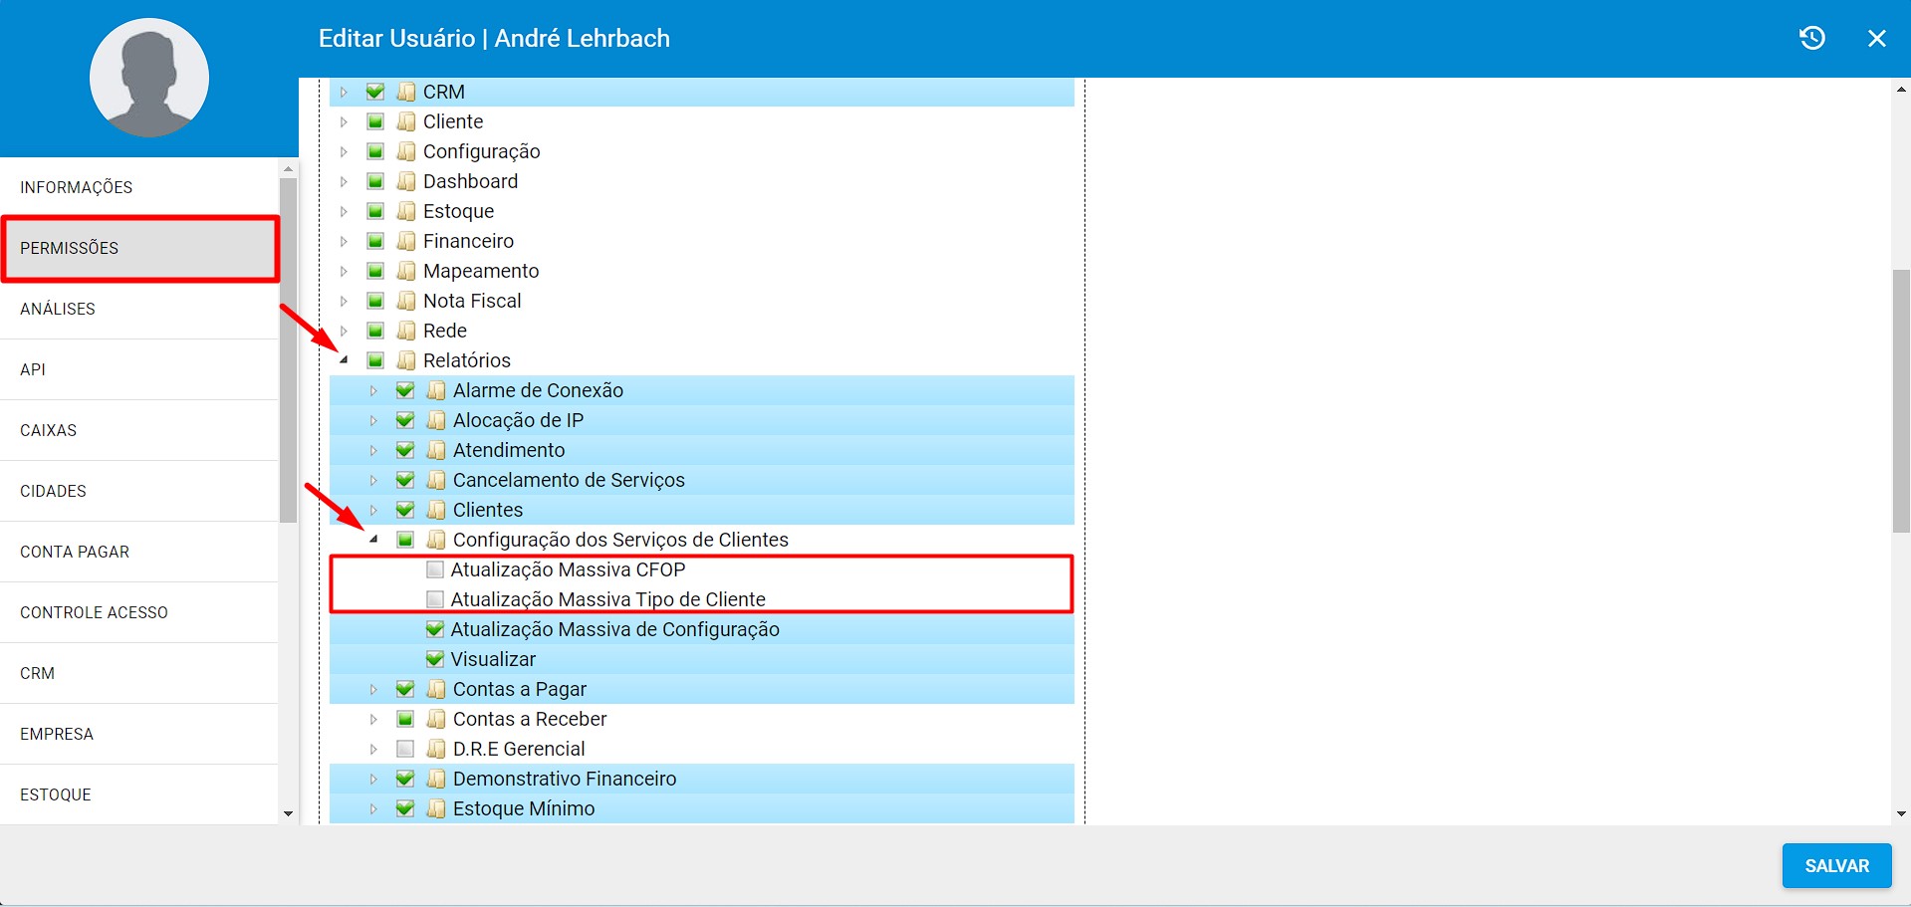Expand the Contas a Pagar node
Image resolution: width=1911 pixels, height=907 pixels.
373,689
